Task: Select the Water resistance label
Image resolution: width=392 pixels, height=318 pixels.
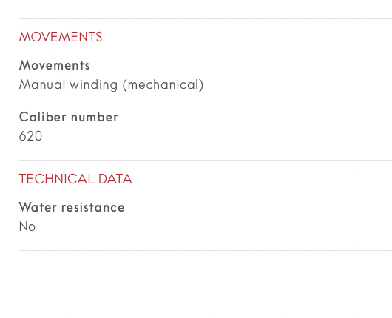Action: click(72, 207)
